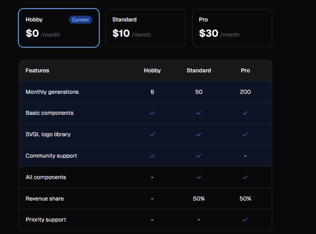The height and width of the screenshot is (234, 316).
Task: Click the Features column header
Action: (37, 71)
